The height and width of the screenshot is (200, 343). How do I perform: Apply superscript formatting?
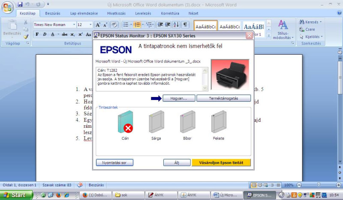(80, 34)
